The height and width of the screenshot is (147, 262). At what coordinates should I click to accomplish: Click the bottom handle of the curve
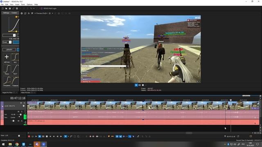point(16,31)
